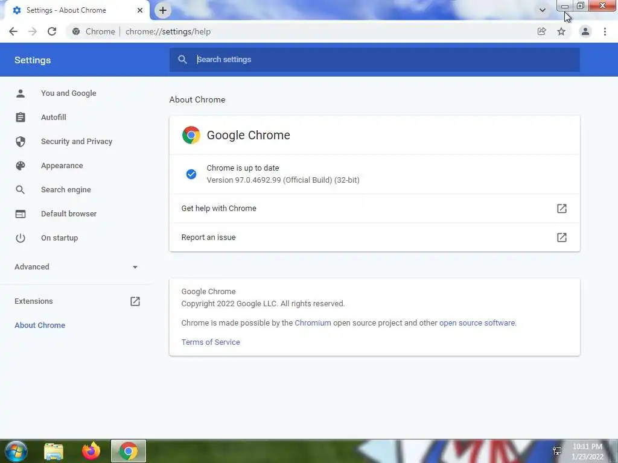Viewport: 618px width, 463px height.
Task: Click the Extensions external link icon
Action: click(135, 301)
